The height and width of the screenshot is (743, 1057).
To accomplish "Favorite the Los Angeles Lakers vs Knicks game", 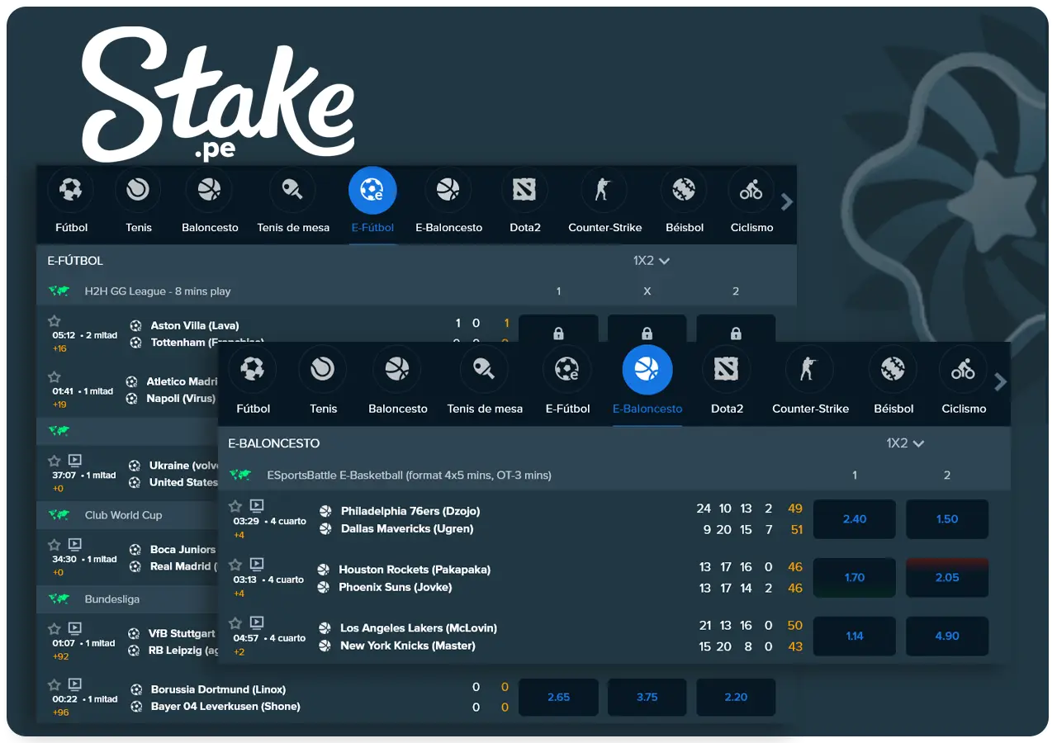I will [235, 623].
